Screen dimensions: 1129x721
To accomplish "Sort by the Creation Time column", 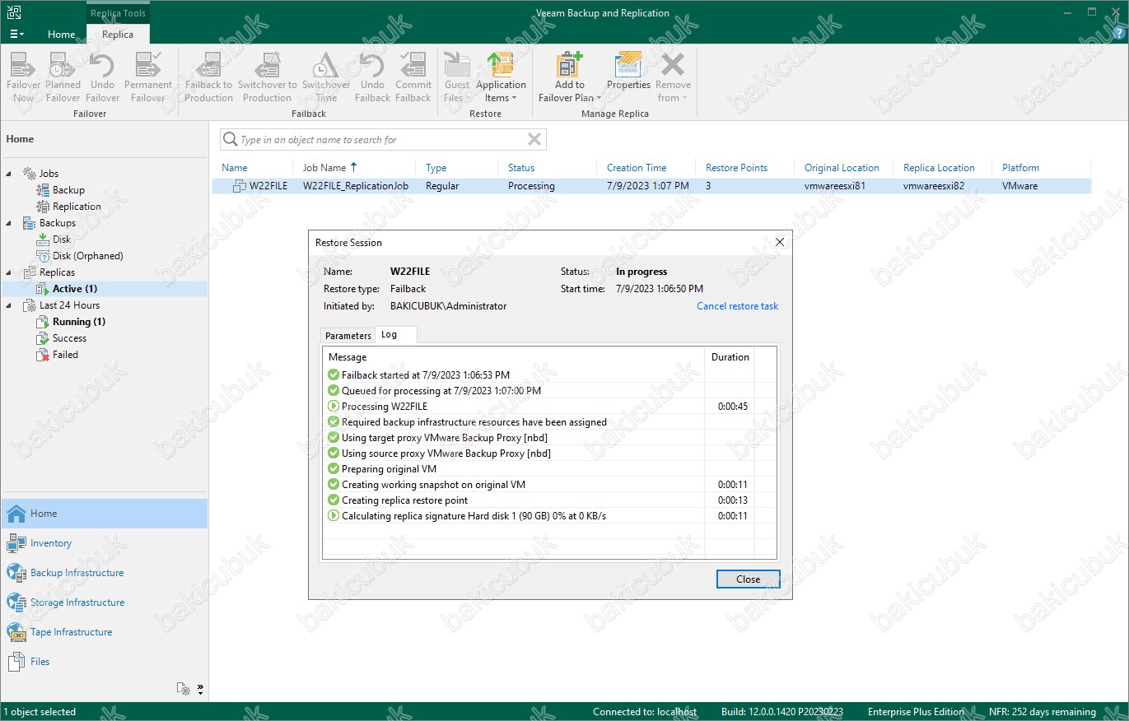I will click(637, 168).
